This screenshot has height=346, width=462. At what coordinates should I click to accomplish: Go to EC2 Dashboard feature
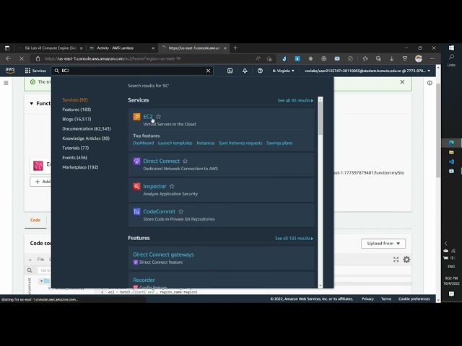pyautogui.click(x=143, y=143)
